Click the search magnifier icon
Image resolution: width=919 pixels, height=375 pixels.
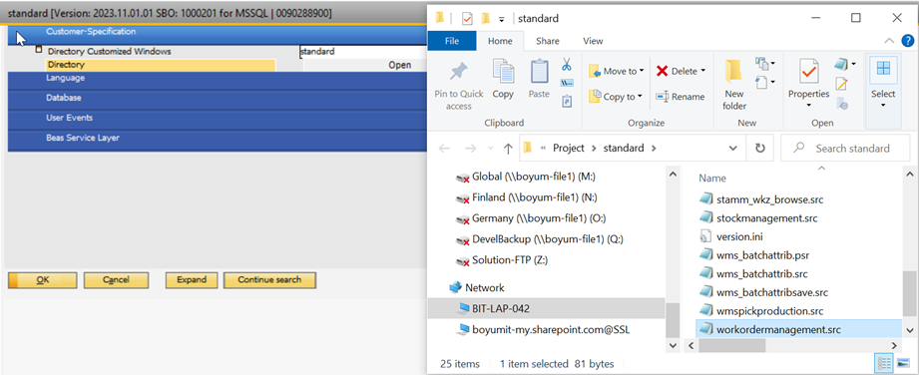tap(798, 149)
